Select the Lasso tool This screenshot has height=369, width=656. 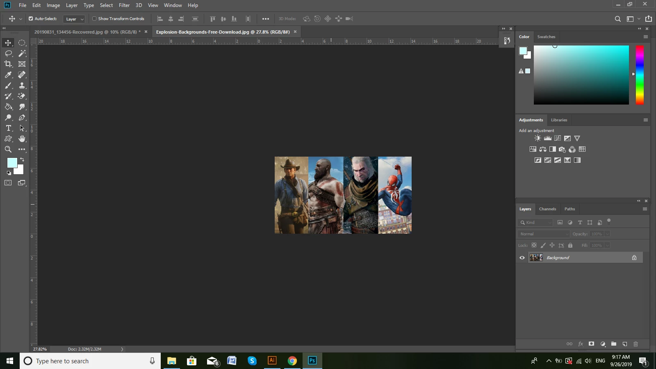pos(8,53)
